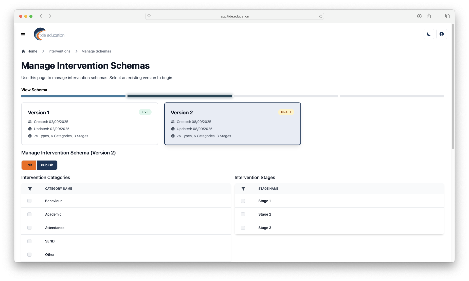Click the filter icon in Intervention Stages table

click(x=243, y=189)
